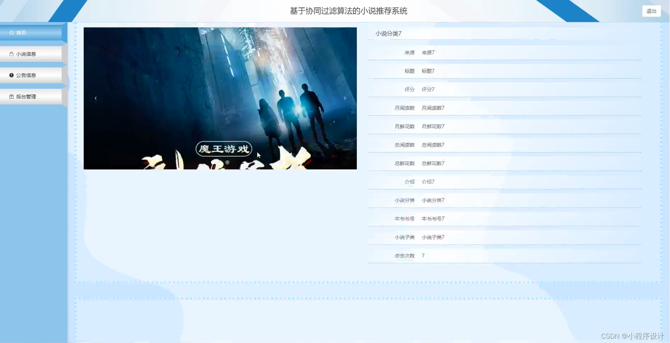The height and width of the screenshot is (343, 670).
Task: Click the label 小说子类
Action: [x=405, y=237]
